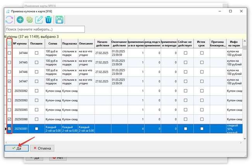
Task: Click the save floppy disk icon
Action: (59, 20)
